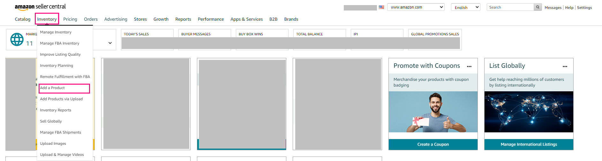Click the Global Promotions Sales tile
The image size is (602, 161).
[x=435, y=39]
